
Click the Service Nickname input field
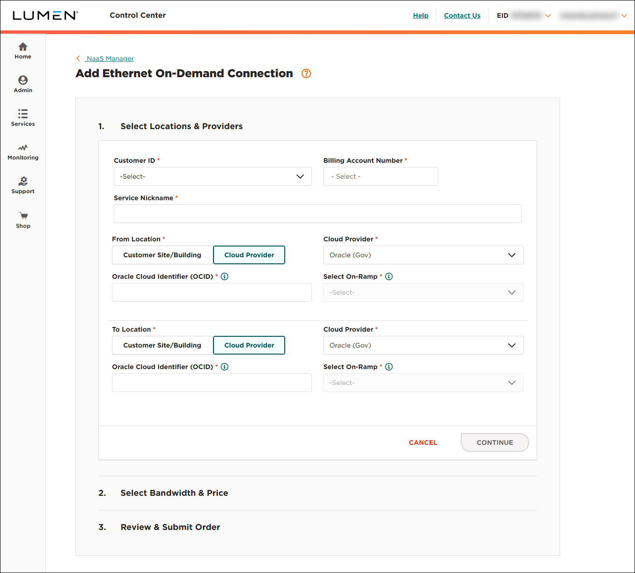317,214
